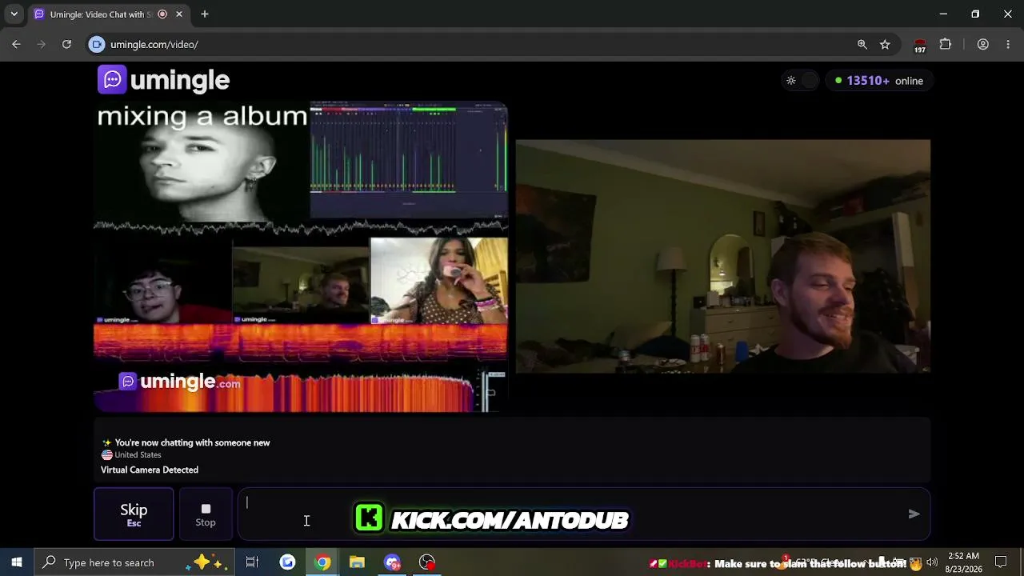The height and width of the screenshot is (576, 1024).
Task: Restore down the Chrome window
Action: [x=975, y=14]
